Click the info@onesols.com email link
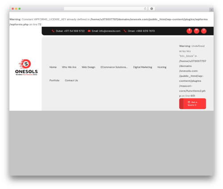Screen dimensions: 223x189 click(x=106, y=31)
